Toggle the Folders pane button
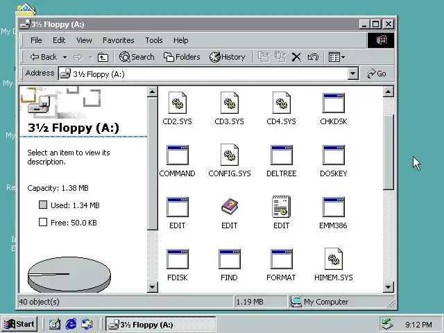The height and width of the screenshot is (333, 444). pyautogui.click(x=182, y=57)
